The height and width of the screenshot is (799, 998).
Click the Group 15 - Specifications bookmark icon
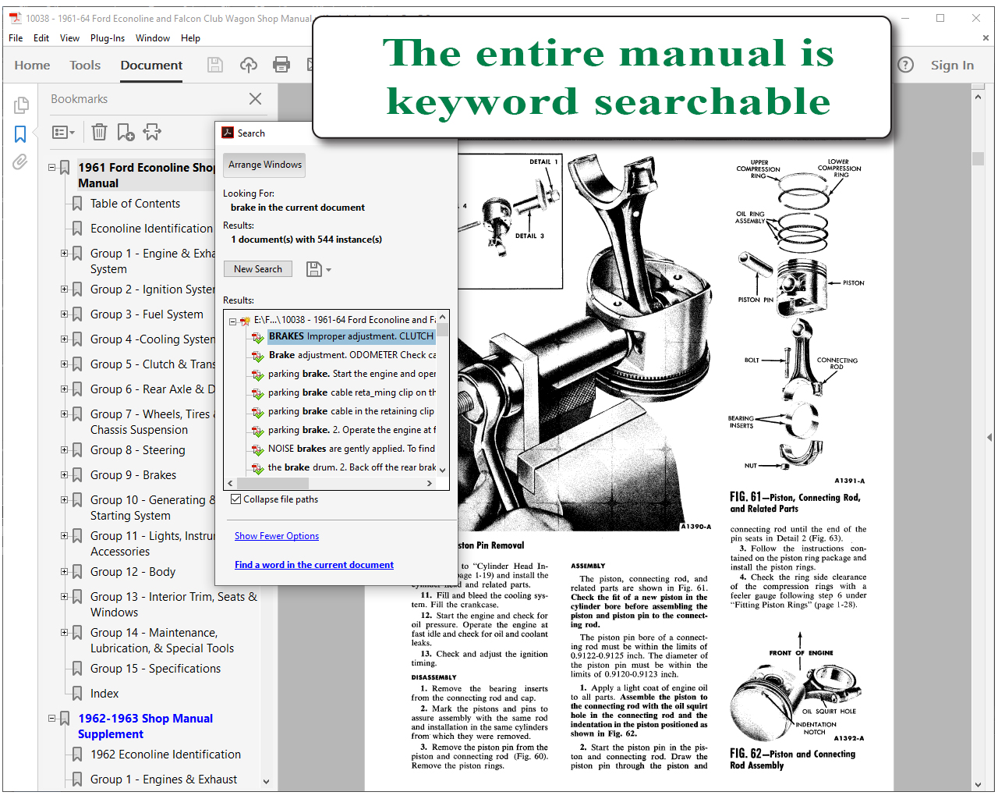coord(77,669)
